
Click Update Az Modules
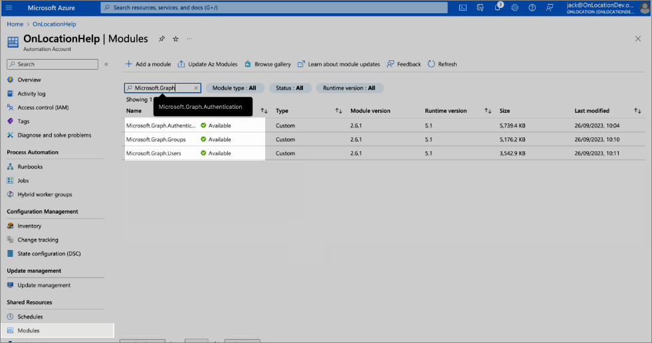point(207,64)
